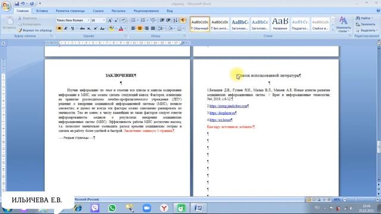
Task: Click the line spacing icon
Action: (161, 29)
